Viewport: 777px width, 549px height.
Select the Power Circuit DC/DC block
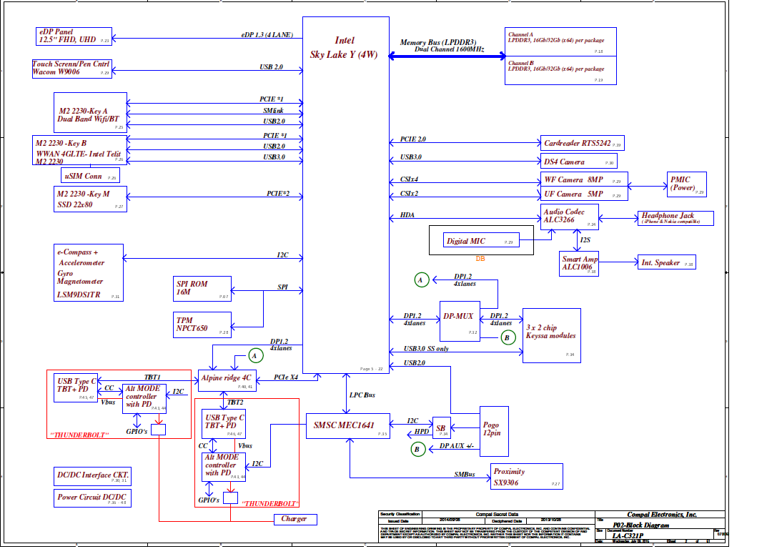(93, 498)
